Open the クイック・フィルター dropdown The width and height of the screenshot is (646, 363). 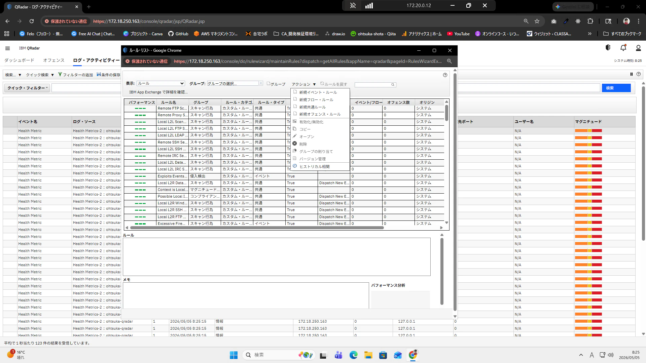click(x=27, y=88)
